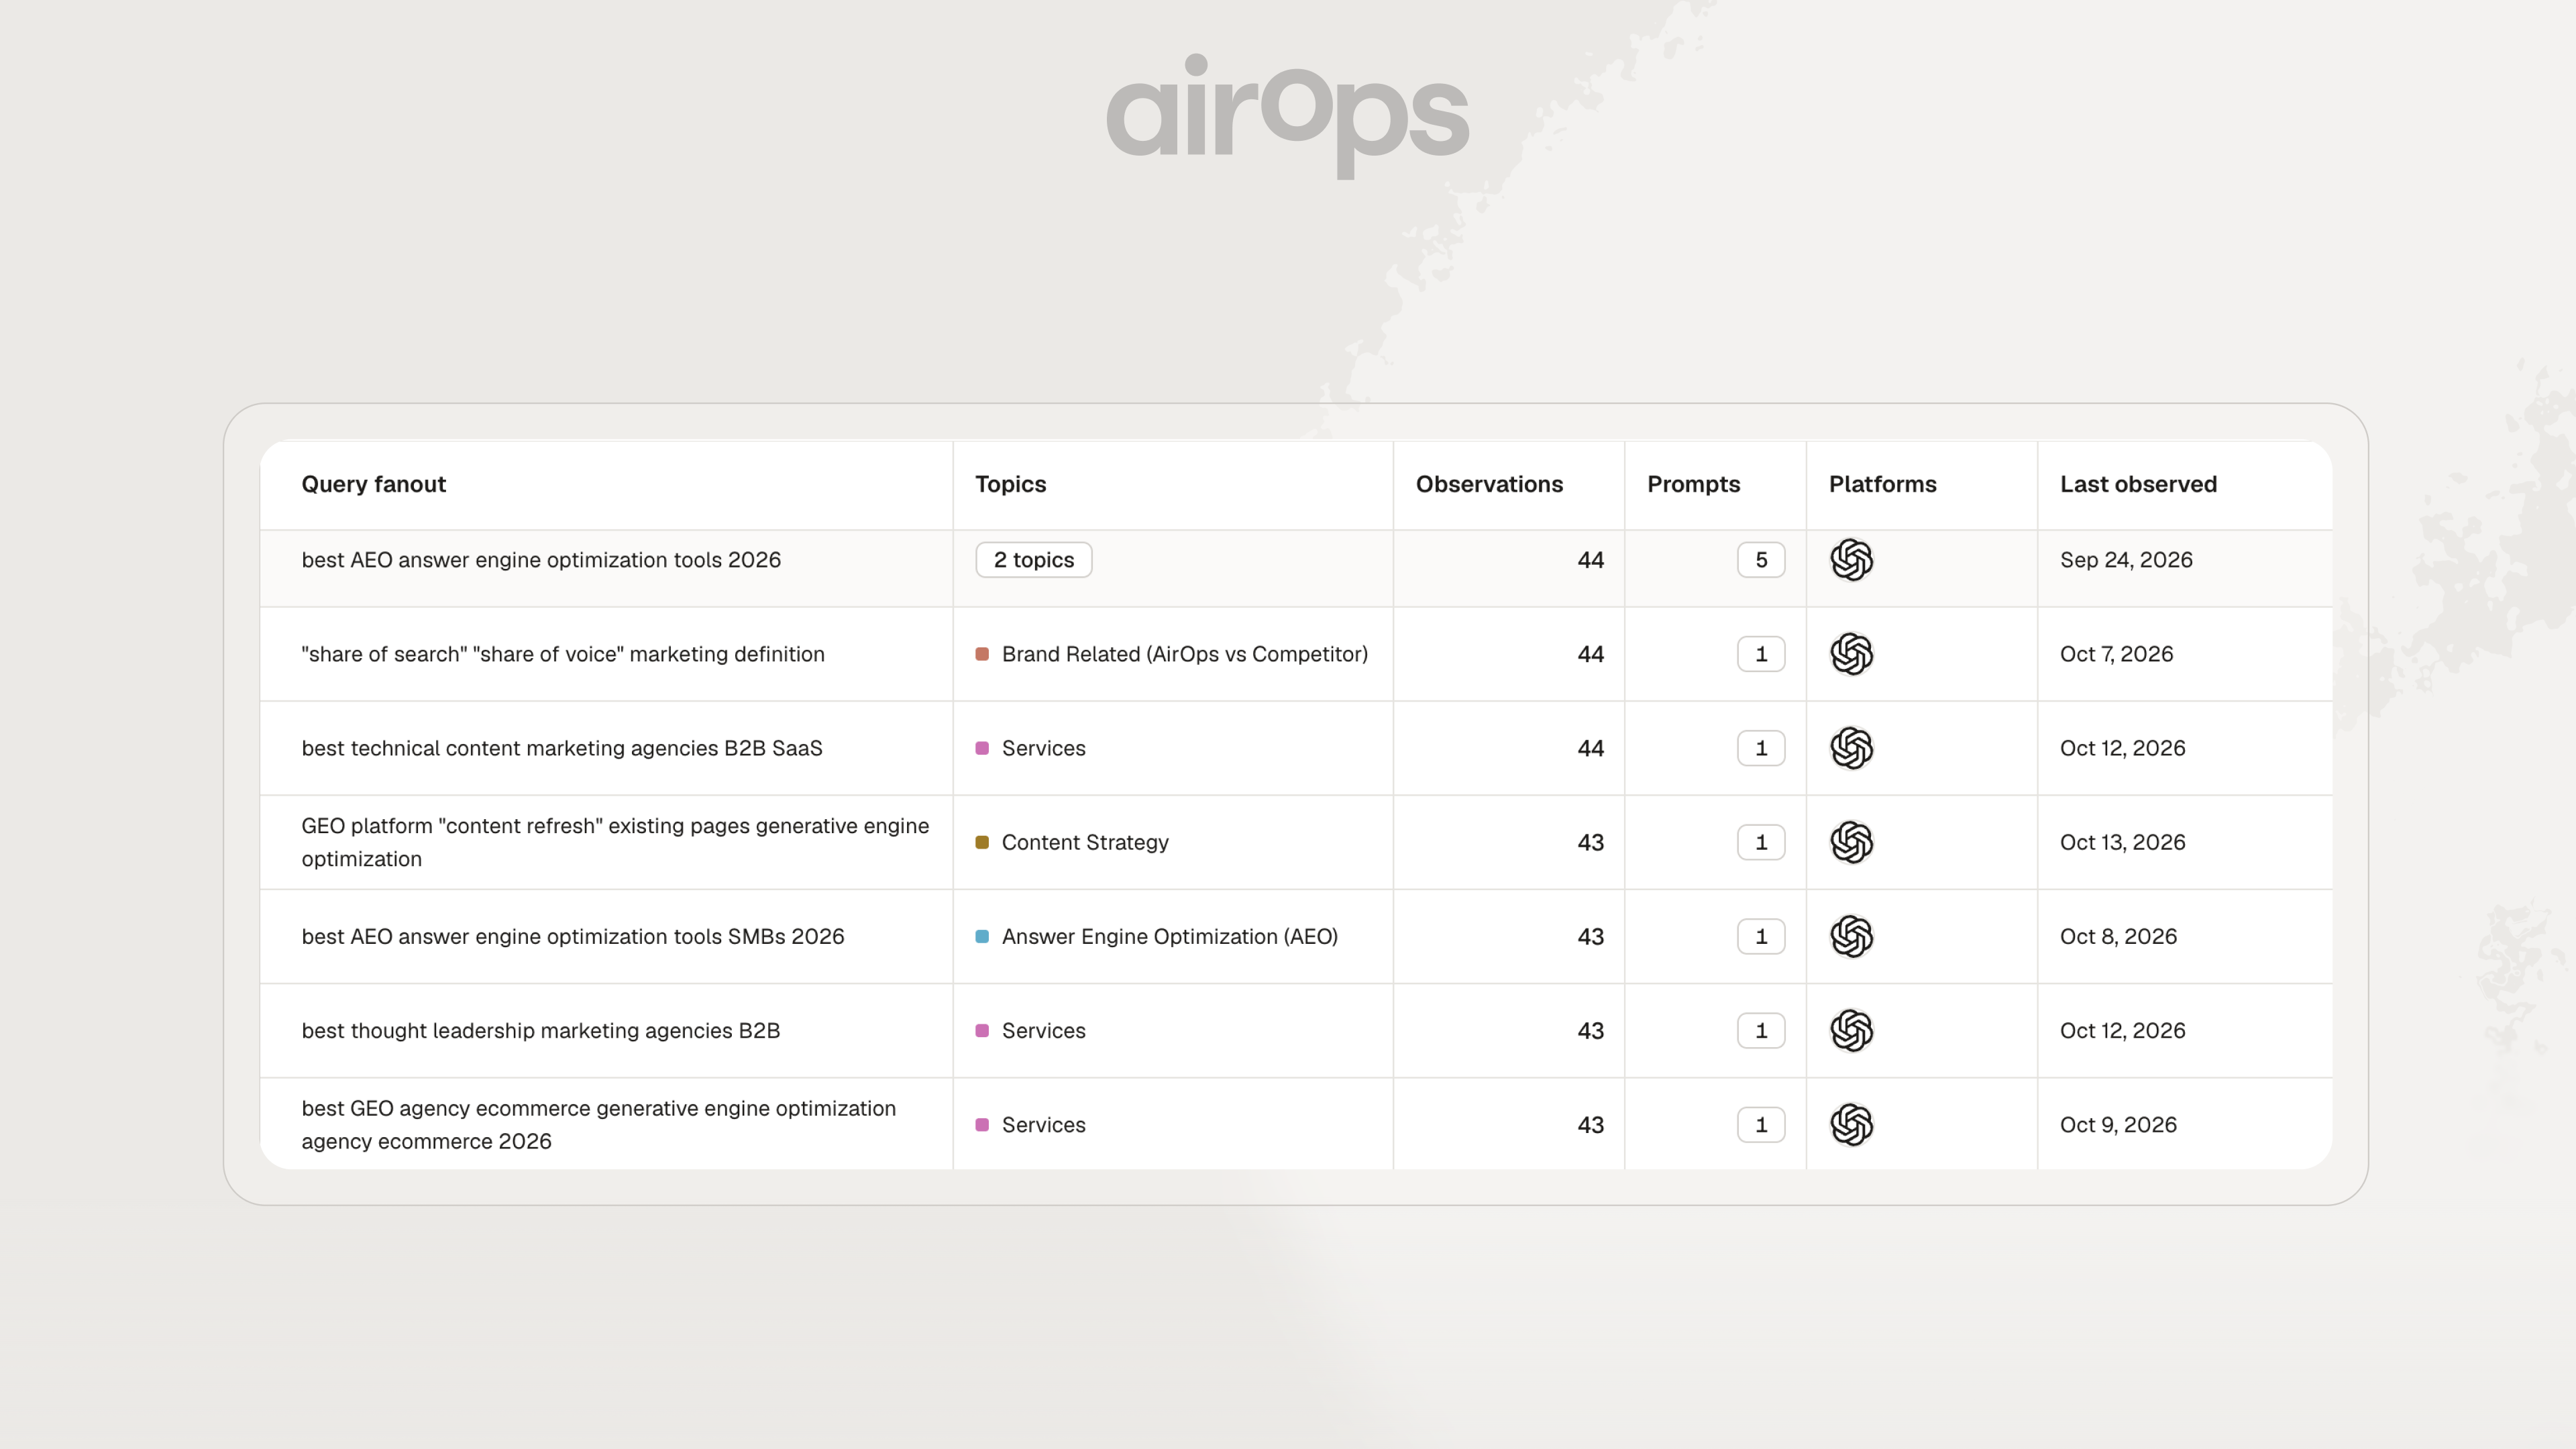
Task: Click the "Oct 8, 2026" last observed date
Action: tap(2118, 936)
